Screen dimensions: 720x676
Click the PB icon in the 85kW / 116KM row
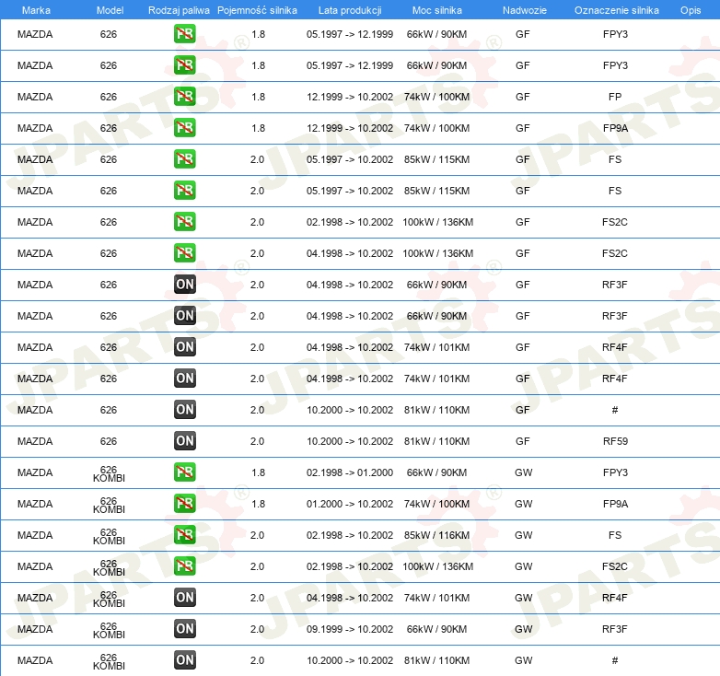[x=185, y=535]
